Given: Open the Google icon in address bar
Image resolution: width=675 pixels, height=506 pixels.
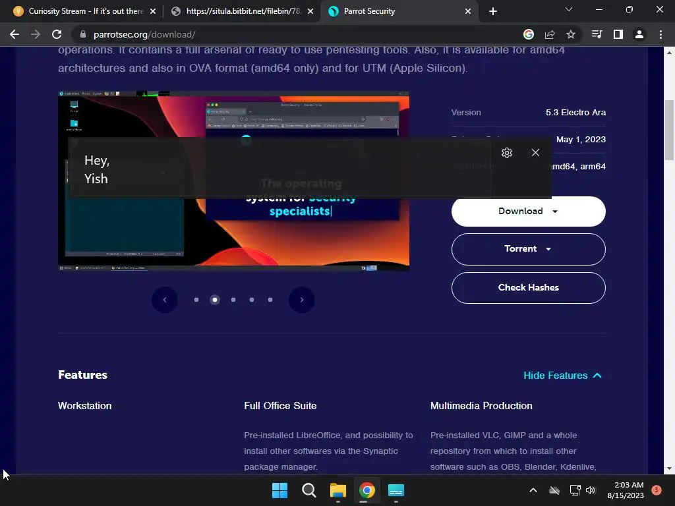Looking at the screenshot, I should pyautogui.click(x=529, y=34).
